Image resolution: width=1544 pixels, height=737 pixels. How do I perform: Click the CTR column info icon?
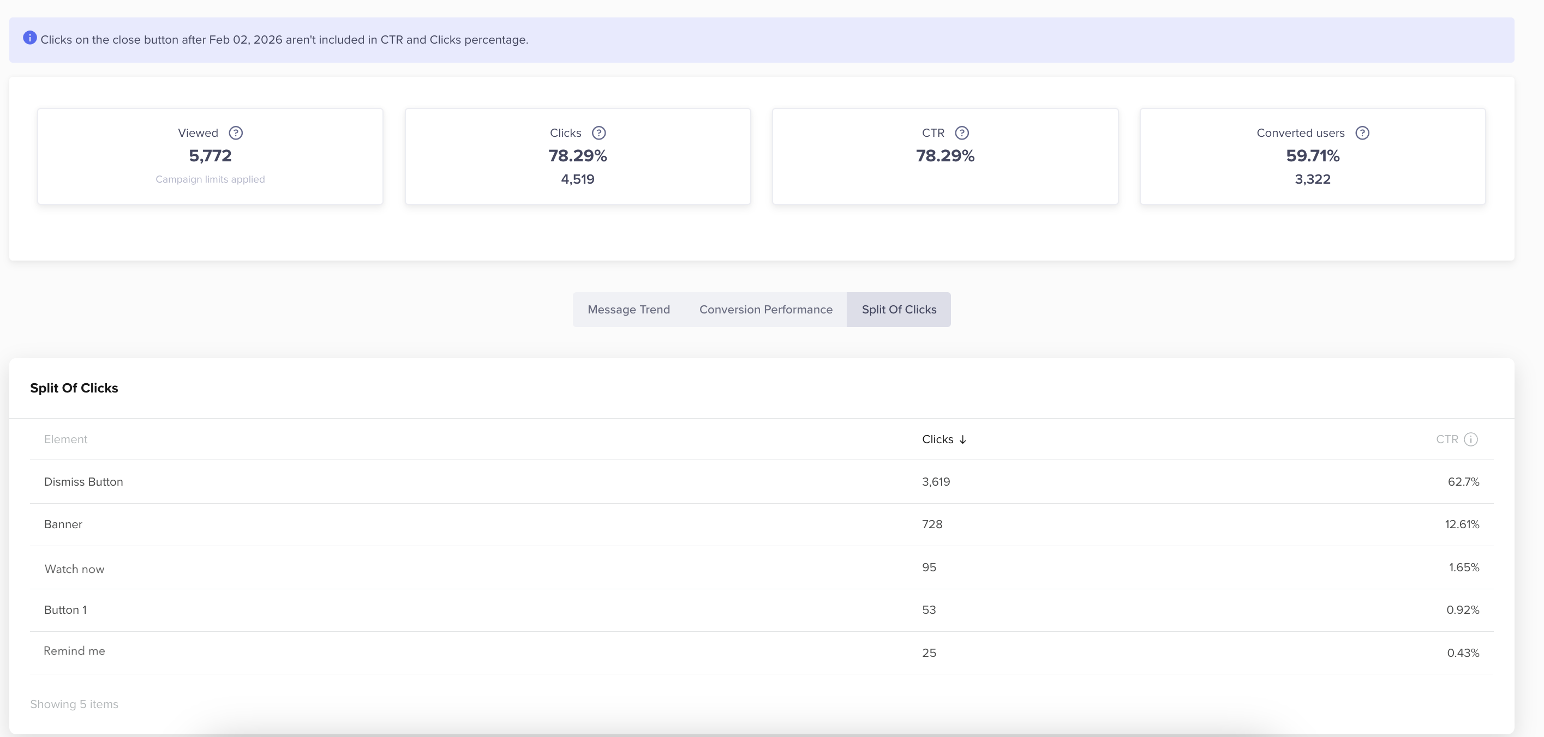[x=1470, y=439]
